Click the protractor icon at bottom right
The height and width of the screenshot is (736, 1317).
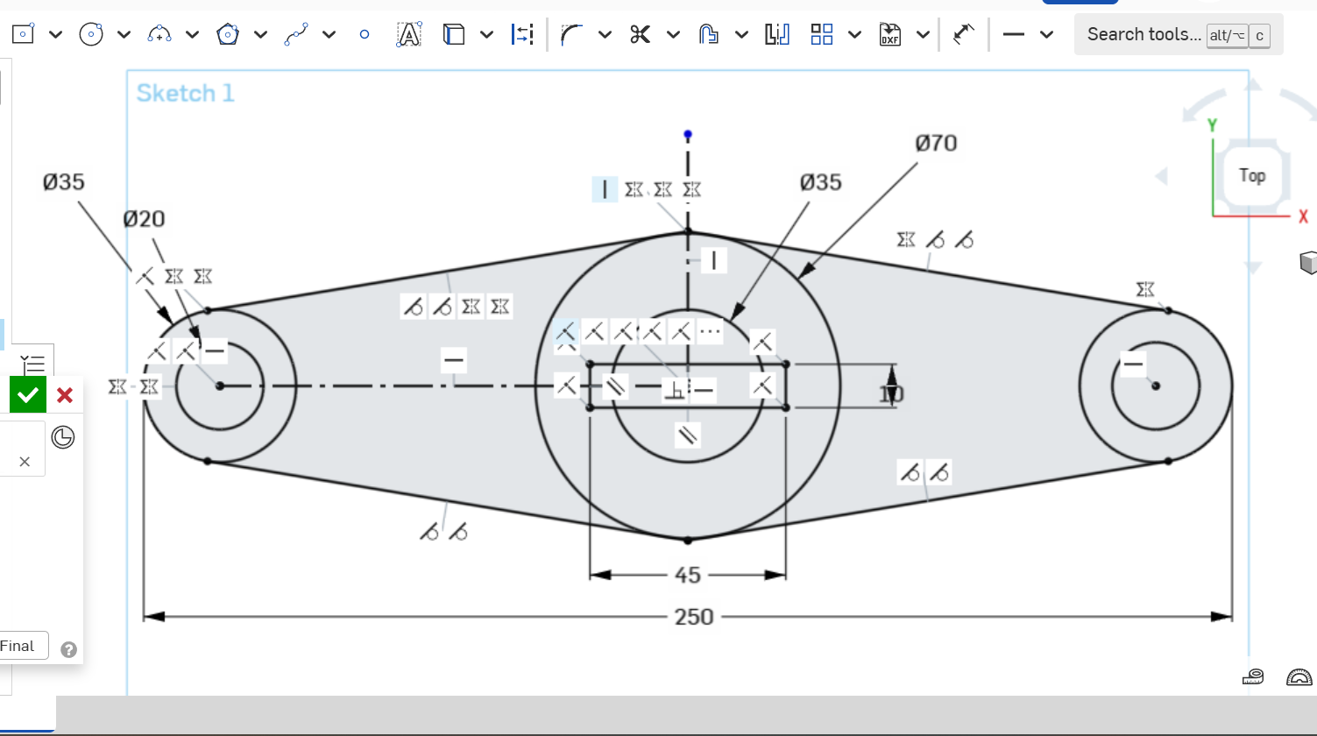1299,676
